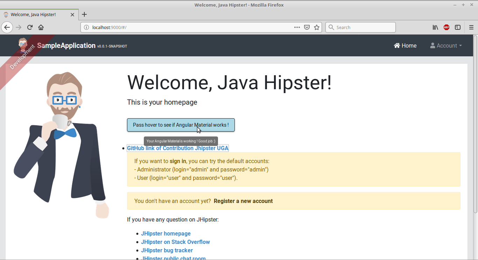Open the Firefox hamburger menu
478x260 pixels.
tap(471, 27)
